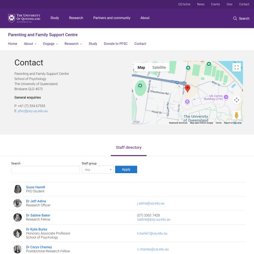Expand the Research submenu in PFSC nav
The width and height of the screenshot is (254, 254).
(x=73, y=44)
